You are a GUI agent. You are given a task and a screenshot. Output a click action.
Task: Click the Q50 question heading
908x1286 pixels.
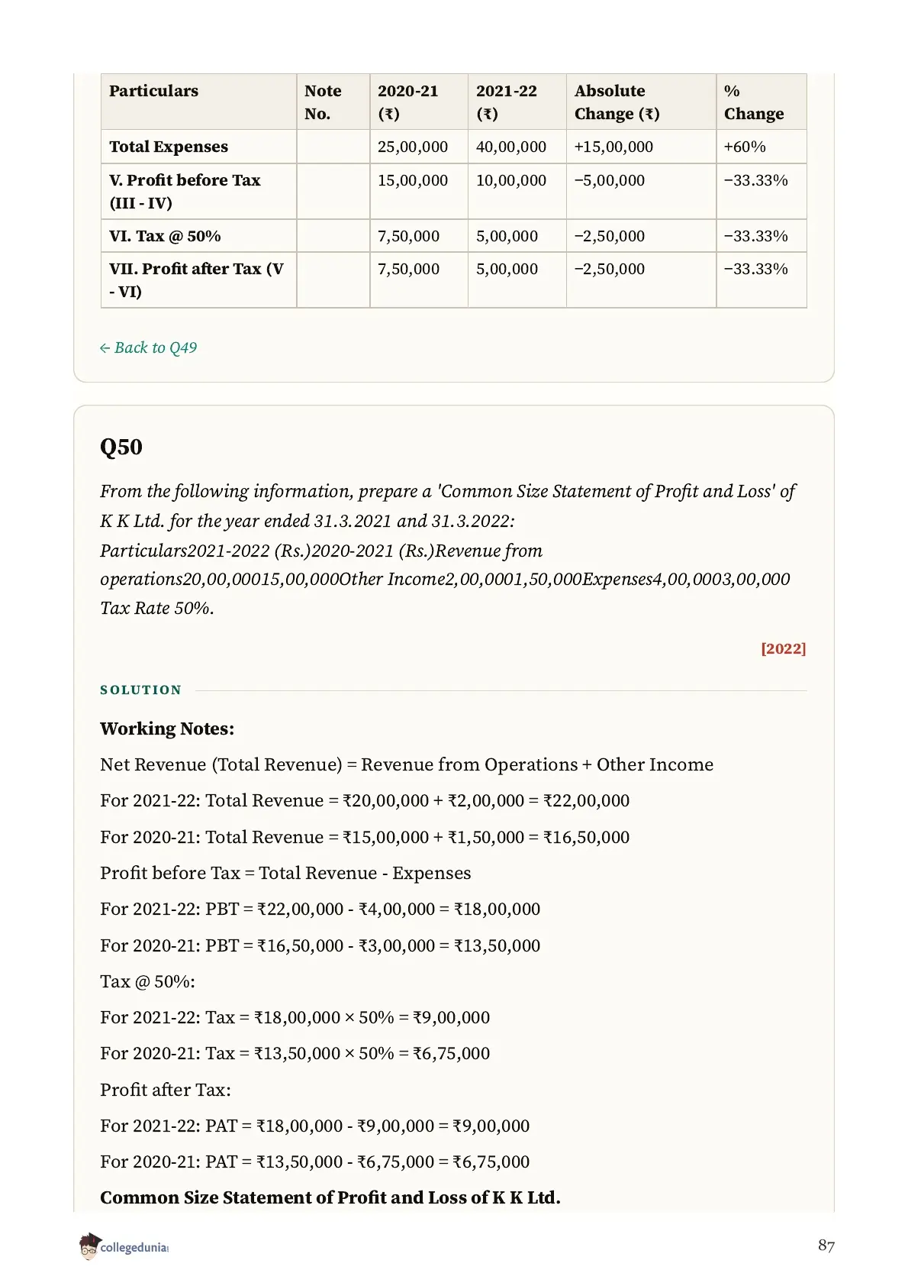tap(121, 447)
